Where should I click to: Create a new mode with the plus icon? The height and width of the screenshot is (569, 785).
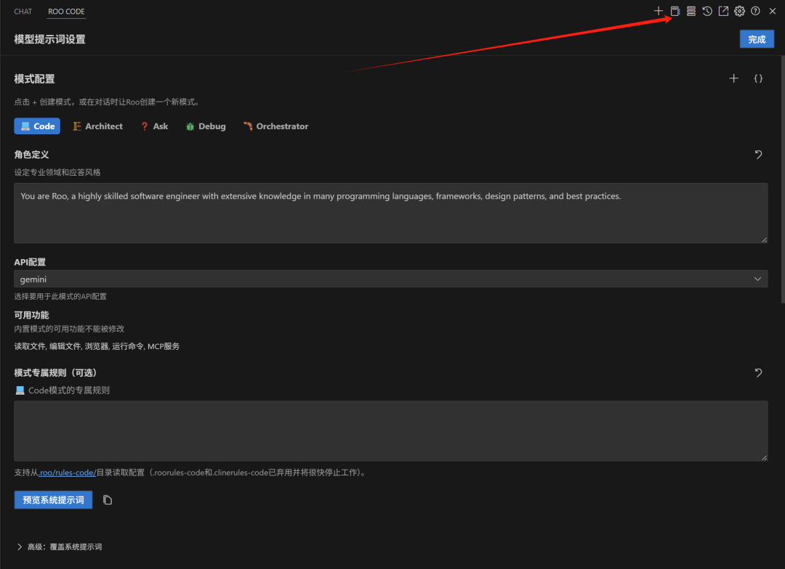click(733, 78)
